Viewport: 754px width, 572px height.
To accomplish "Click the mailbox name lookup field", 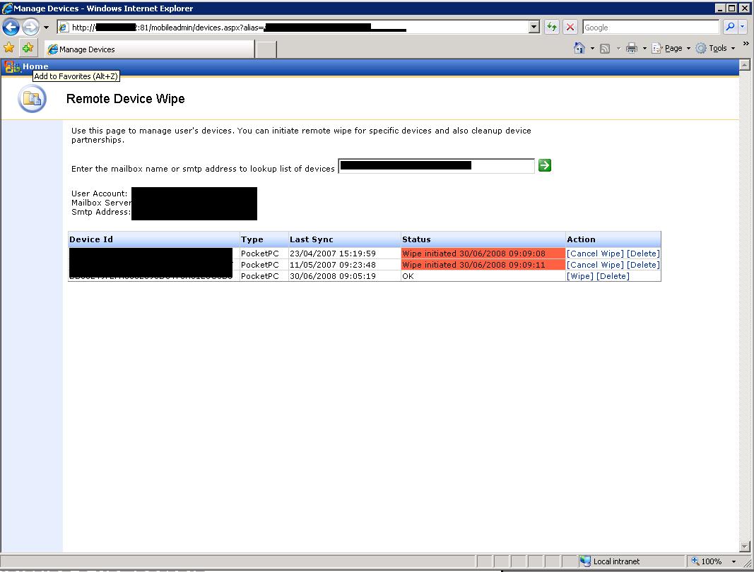I will pyautogui.click(x=436, y=166).
